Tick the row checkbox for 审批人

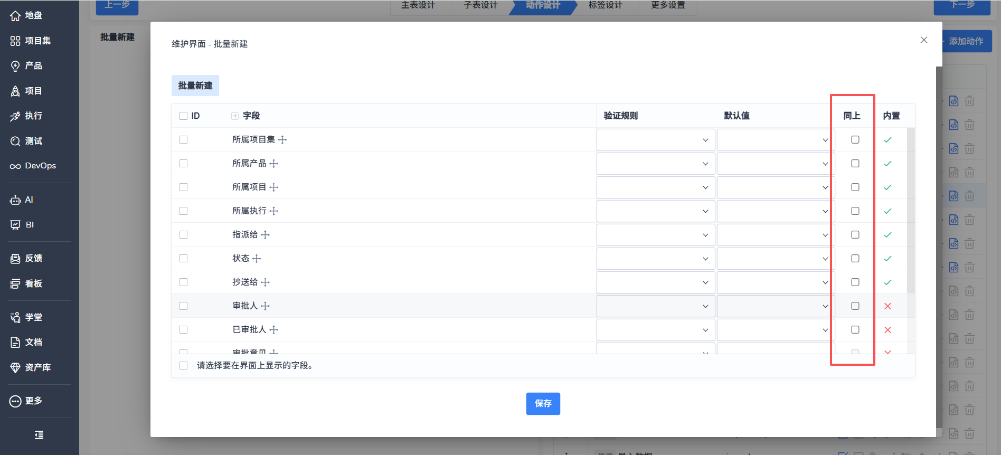[x=184, y=306]
